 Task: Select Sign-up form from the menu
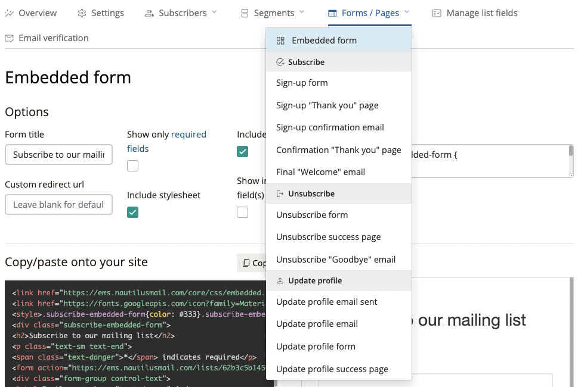pyautogui.click(x=302, y=83)
